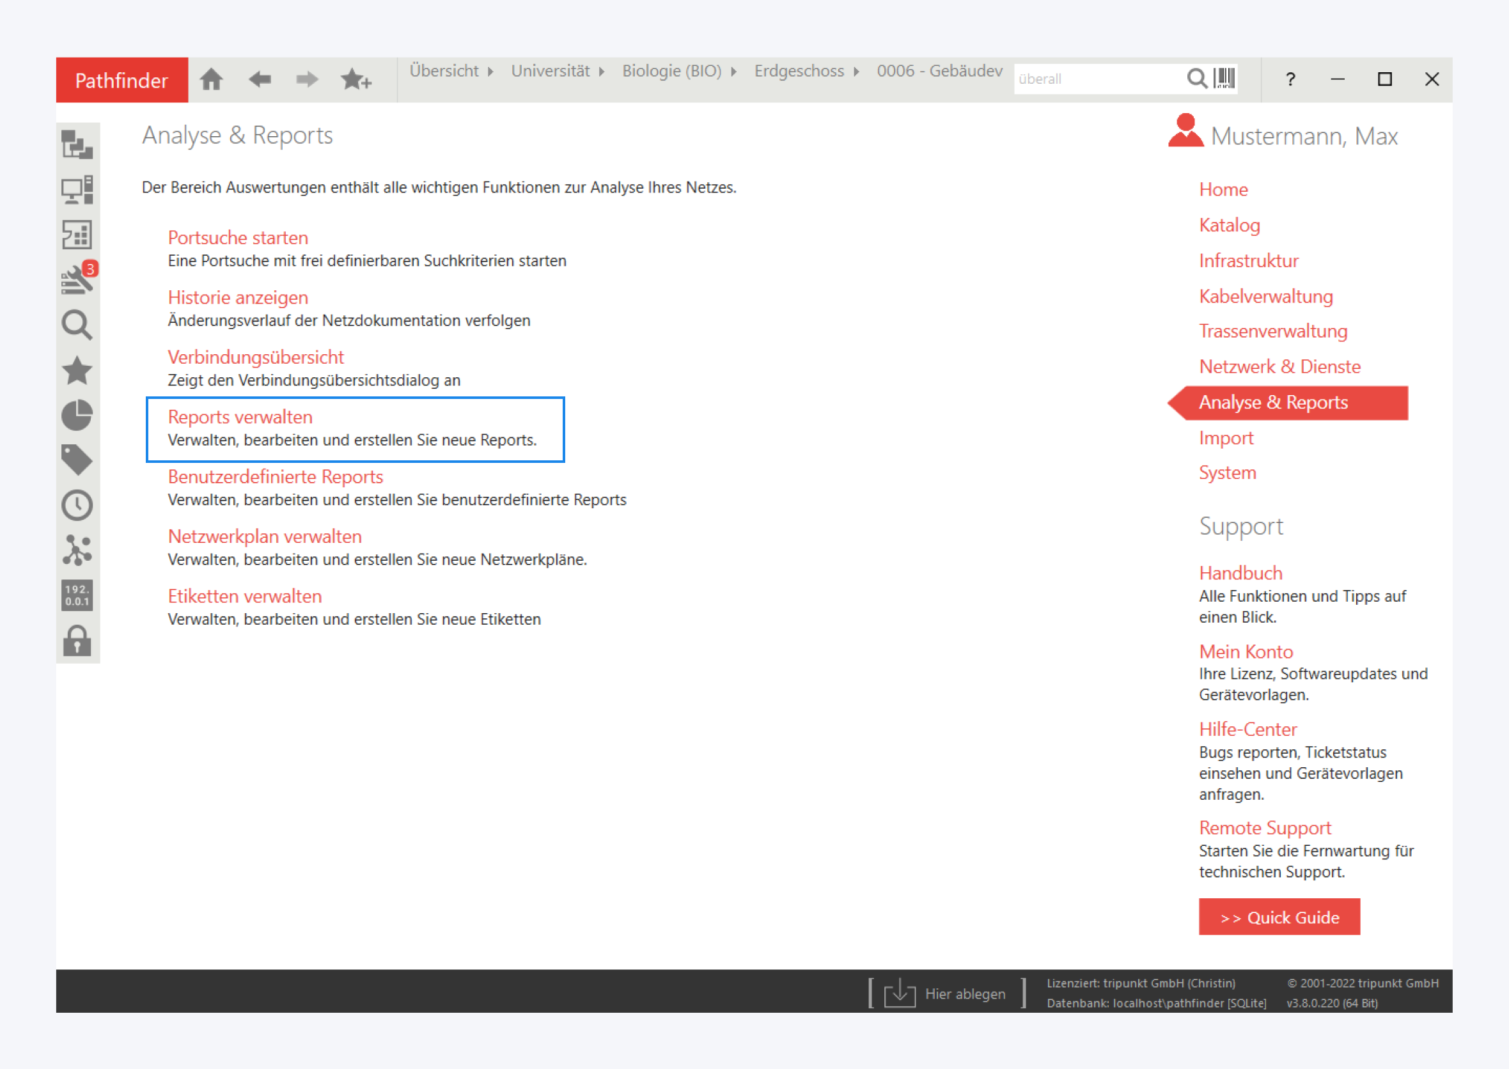Click the padlock sidebar icon
The image size is (1509, 1069).
pos(77,641)
